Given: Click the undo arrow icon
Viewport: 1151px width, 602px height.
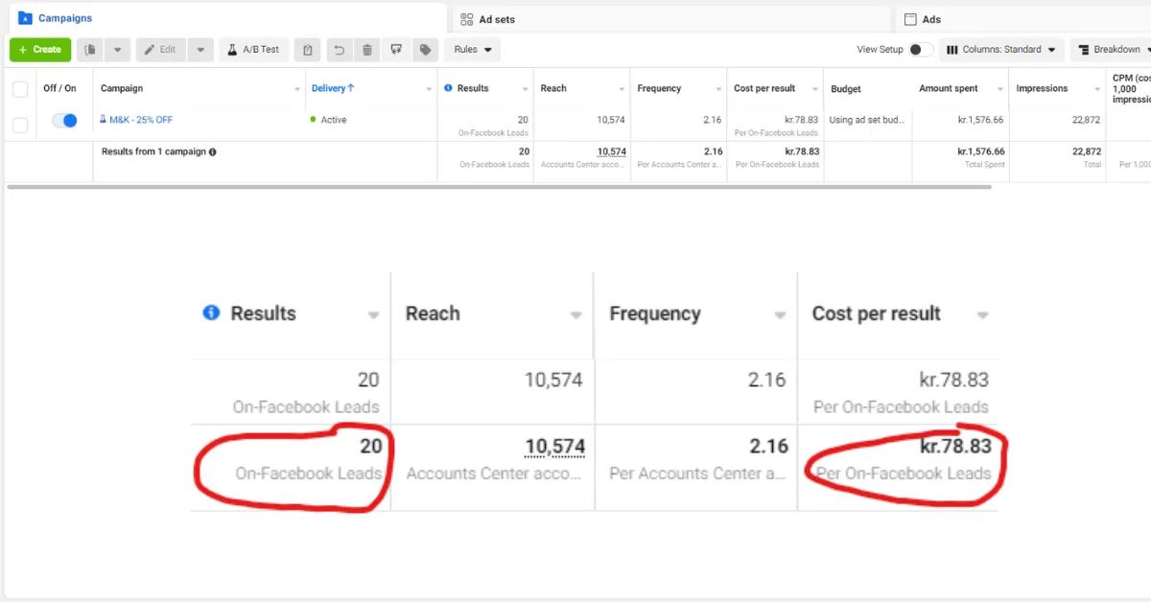Looking at the screenshot, I should coord(339,50).
